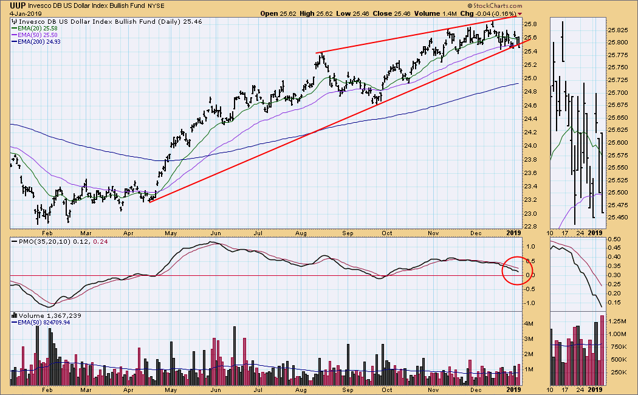Click the zoomed price thumbnail panel
The height and width of the screenshot is (395, 638).
coord(577,122)
